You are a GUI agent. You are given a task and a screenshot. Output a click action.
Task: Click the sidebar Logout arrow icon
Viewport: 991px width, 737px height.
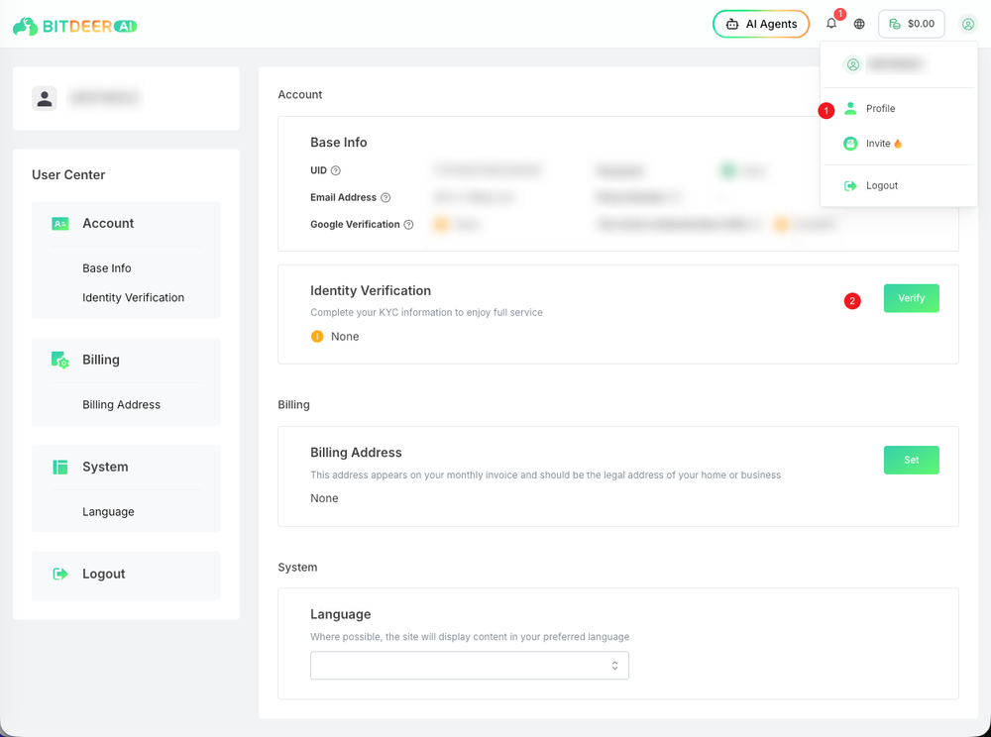point(60,575)
